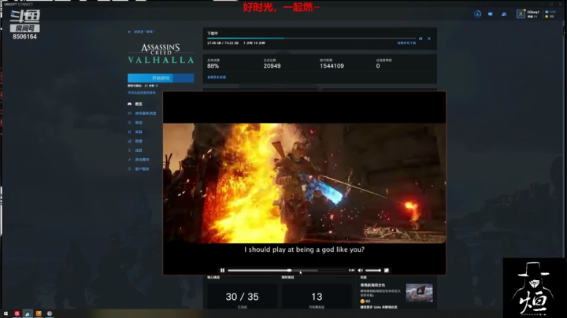Click the gold Units coin balance in header
The height and width of the screenshot is (318, 567).
(x=550, y=17)
